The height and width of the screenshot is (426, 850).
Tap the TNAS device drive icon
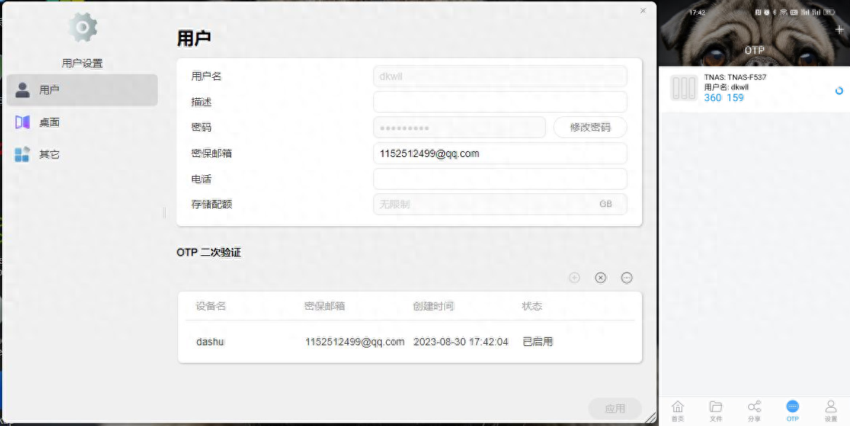683,87
